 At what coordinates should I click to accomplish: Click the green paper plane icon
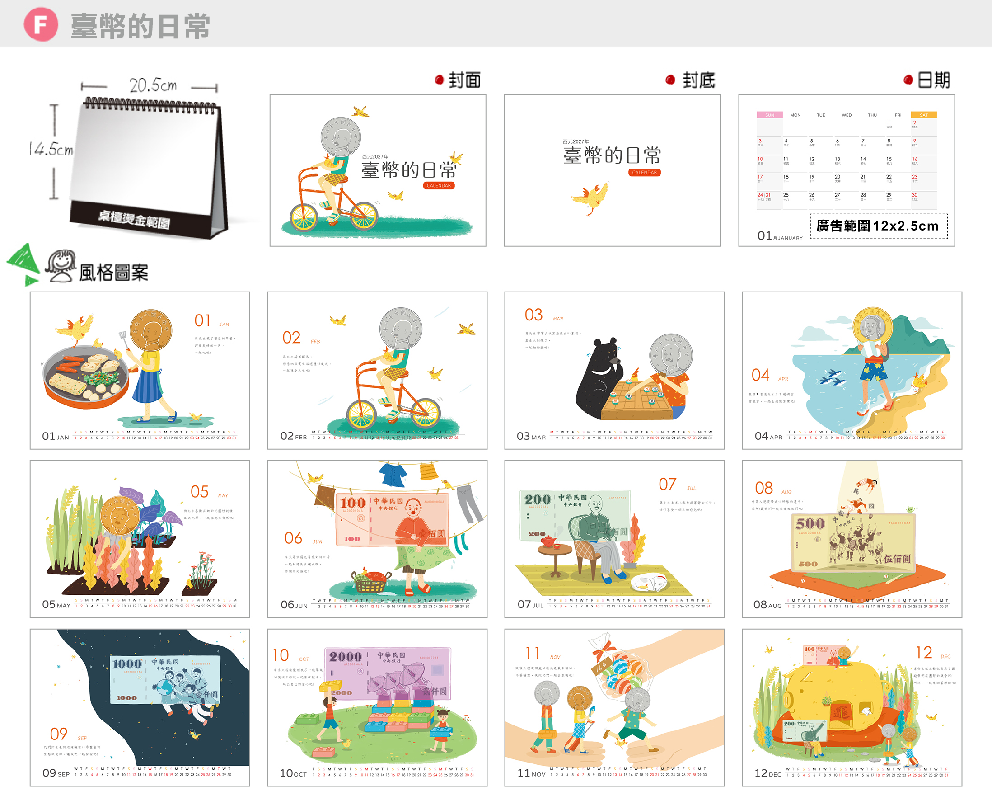[x=24, y=264]
